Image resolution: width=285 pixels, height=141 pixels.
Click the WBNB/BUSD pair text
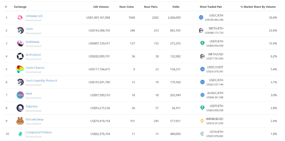pyautogui.click(x=215, y=119)
